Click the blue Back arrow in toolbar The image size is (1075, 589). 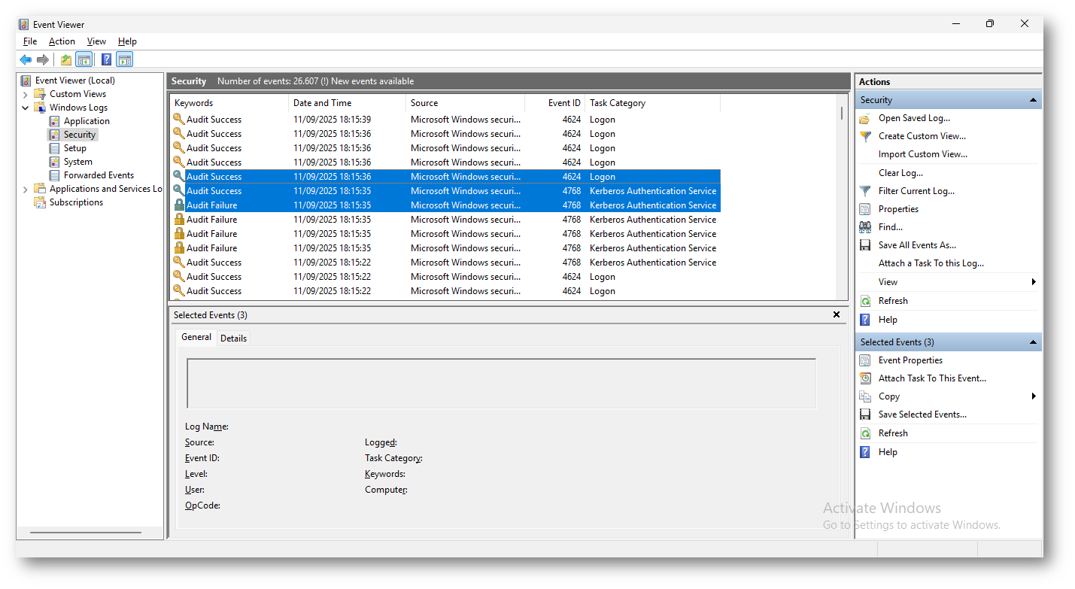[x=26, y=60]
